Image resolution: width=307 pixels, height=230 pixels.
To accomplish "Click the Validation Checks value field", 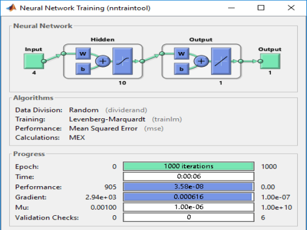I will tap(189, 217).
